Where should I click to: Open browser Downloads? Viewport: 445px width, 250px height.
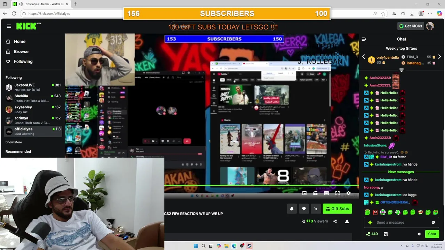pyautogui.click(x=412, y=14)
